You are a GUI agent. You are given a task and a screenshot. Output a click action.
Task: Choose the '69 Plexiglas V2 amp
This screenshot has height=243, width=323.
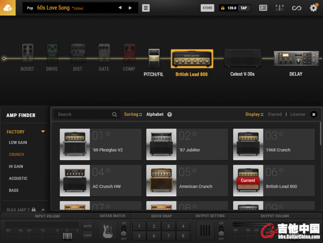pos(100,145)
